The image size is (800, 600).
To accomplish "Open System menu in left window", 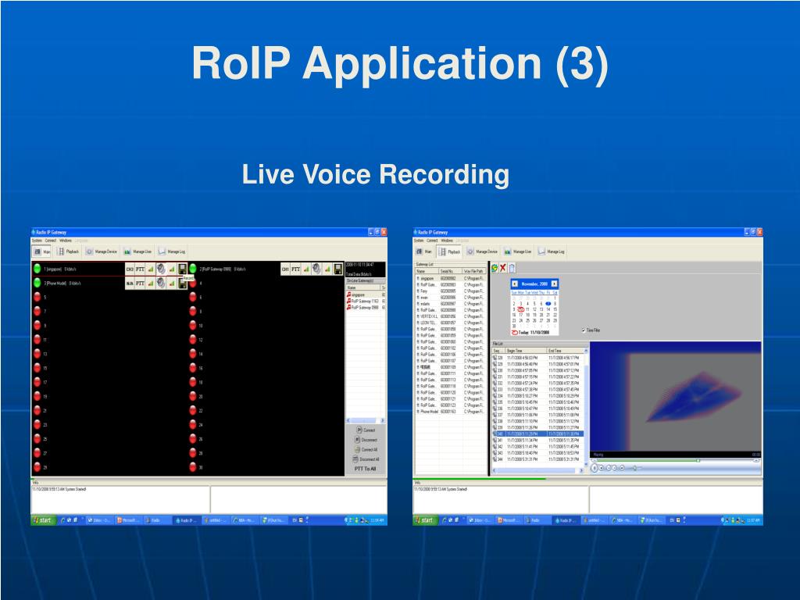I will click(x=37, y=241).
